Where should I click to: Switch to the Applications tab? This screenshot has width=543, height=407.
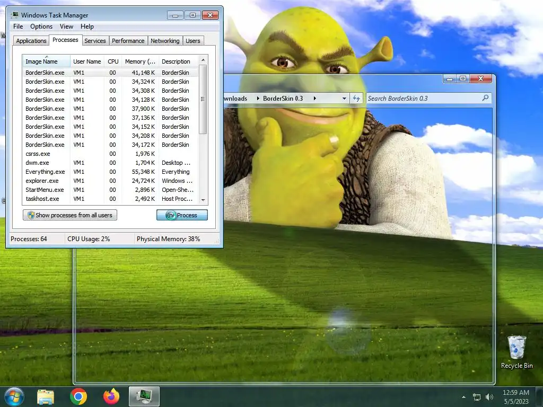pos(31,41)
